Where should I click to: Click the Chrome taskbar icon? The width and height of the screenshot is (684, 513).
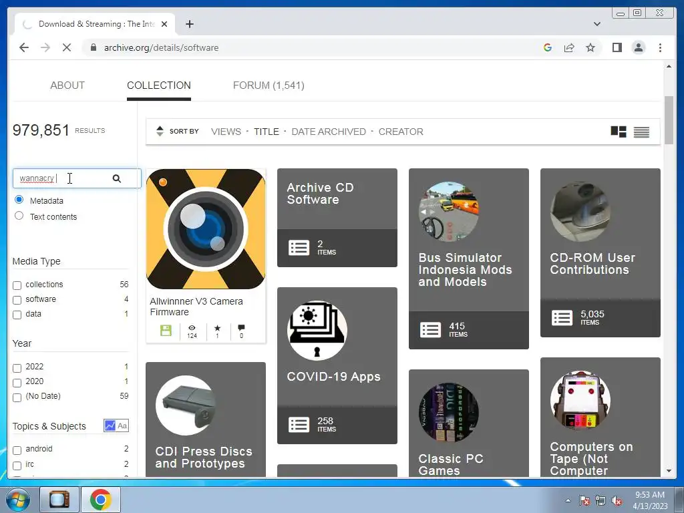(x=101, y=500)
